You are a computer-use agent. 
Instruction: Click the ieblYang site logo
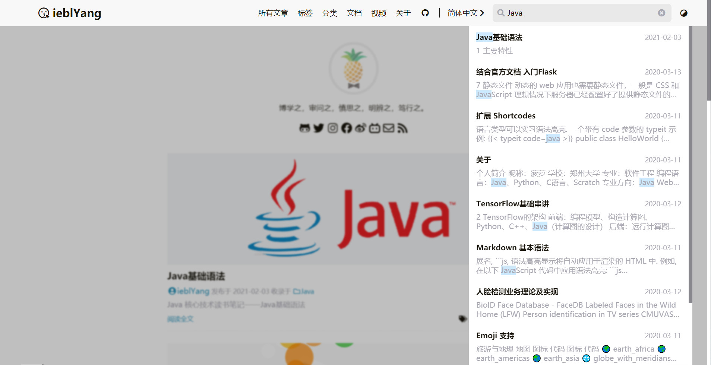(x=70, y=13)
